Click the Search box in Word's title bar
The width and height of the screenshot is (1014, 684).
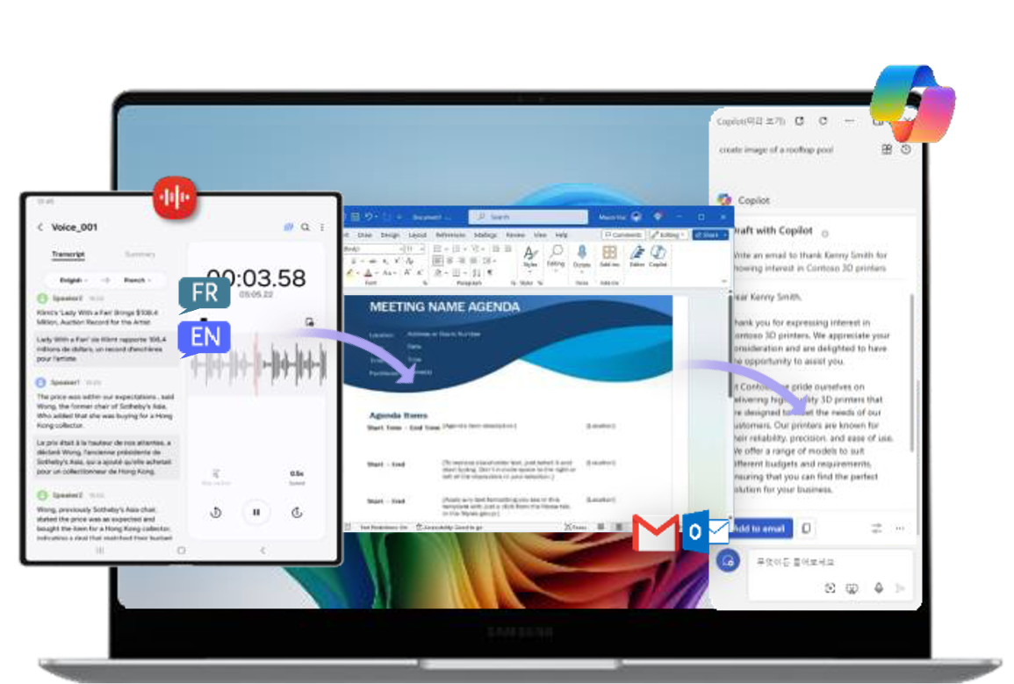coord(528,216)
